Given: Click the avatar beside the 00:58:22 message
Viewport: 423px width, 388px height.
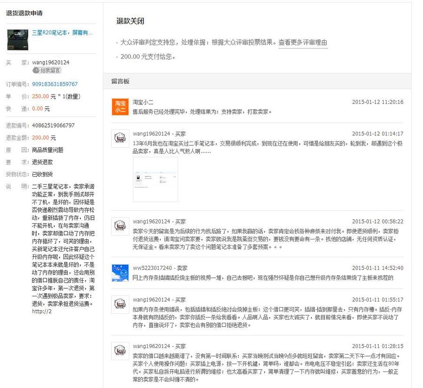Looking at the screenshot, I should pos(120,226).
